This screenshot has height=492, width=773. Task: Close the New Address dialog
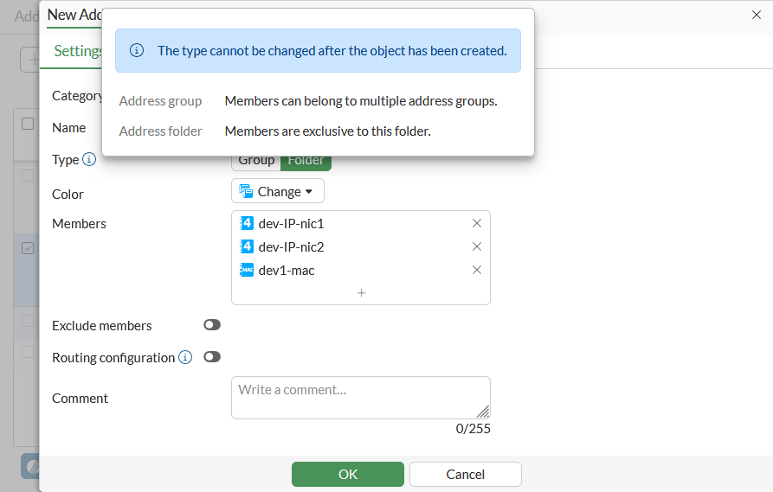(756, 15)
